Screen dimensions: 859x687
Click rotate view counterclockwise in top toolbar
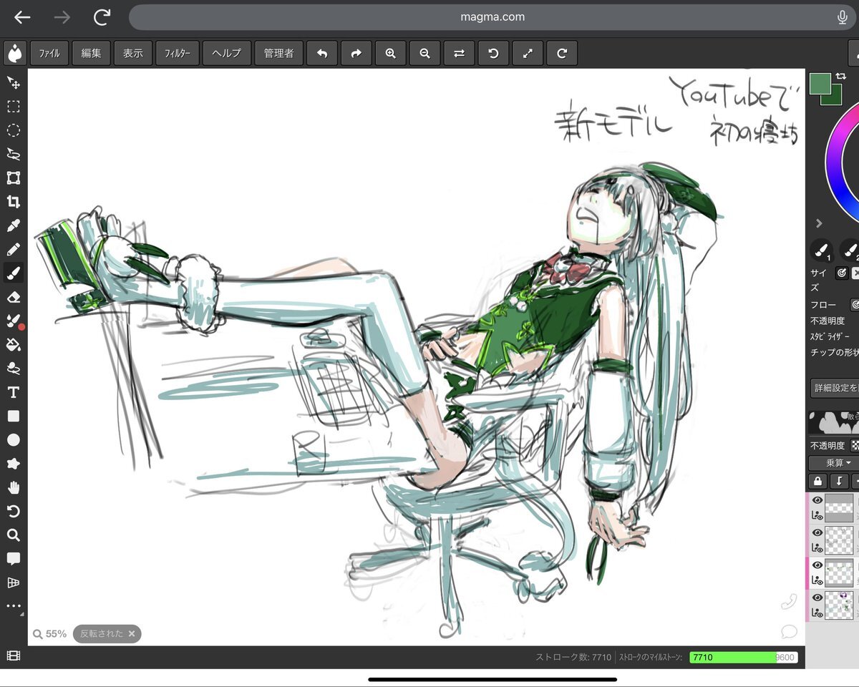(x=493, y=53)
